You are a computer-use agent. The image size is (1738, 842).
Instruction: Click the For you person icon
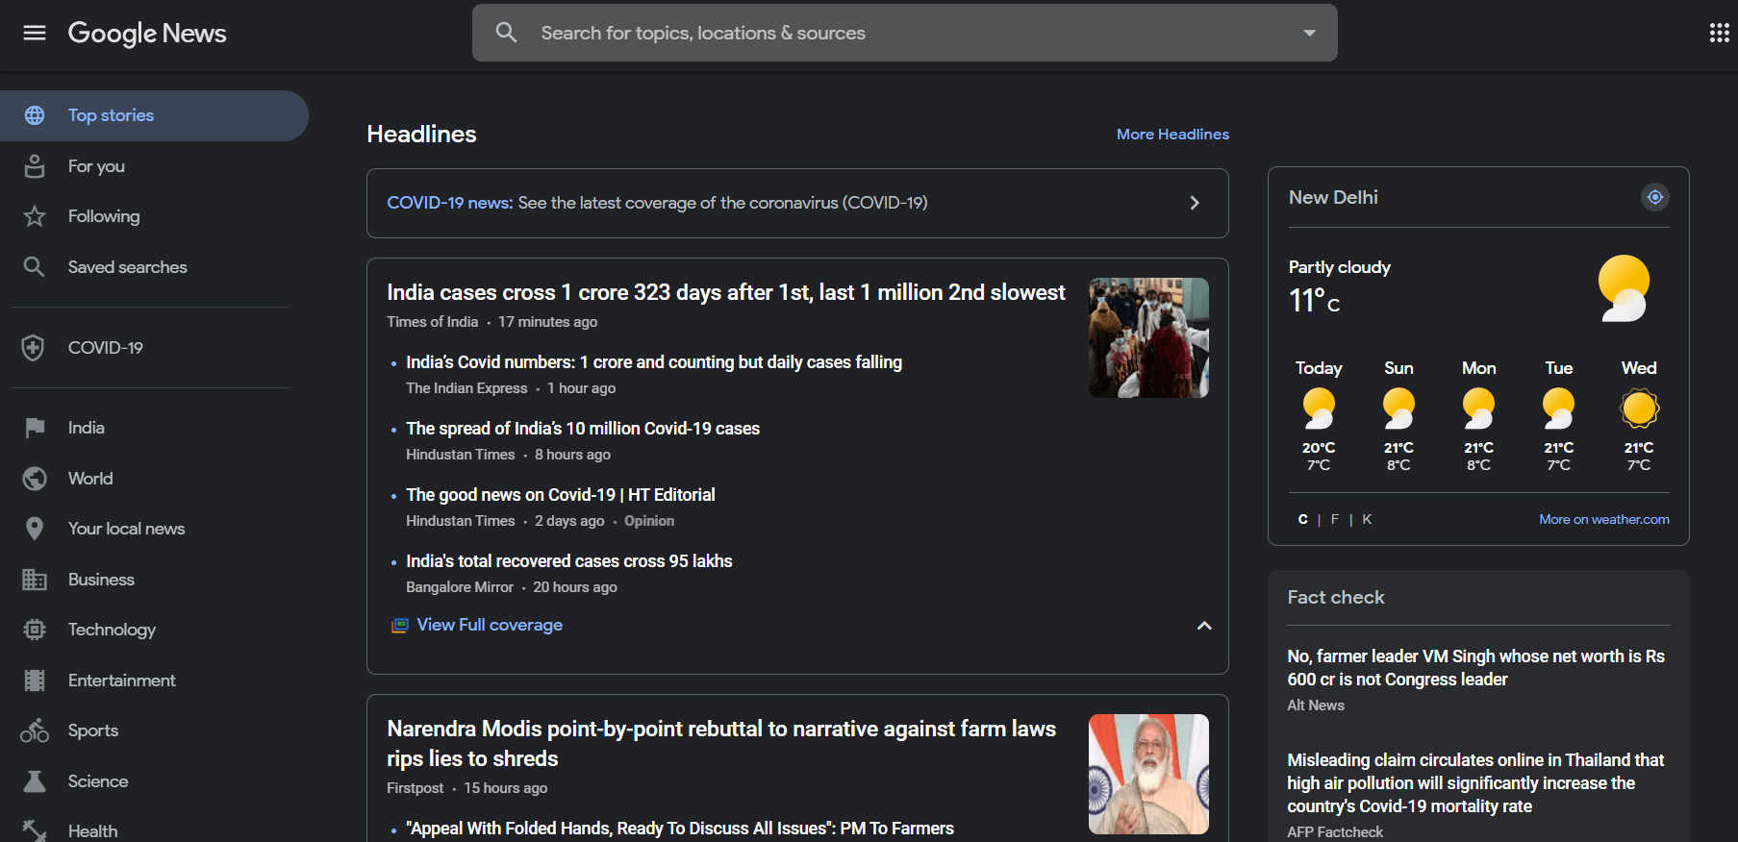point(35,166)
